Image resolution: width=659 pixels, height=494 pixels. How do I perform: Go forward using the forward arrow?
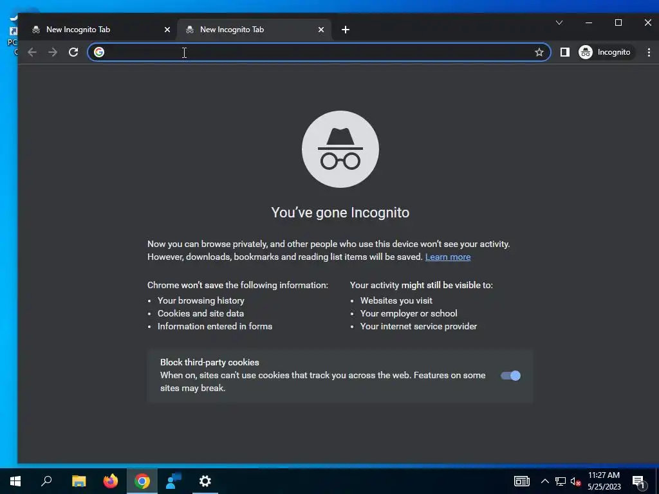click(53, 52)
